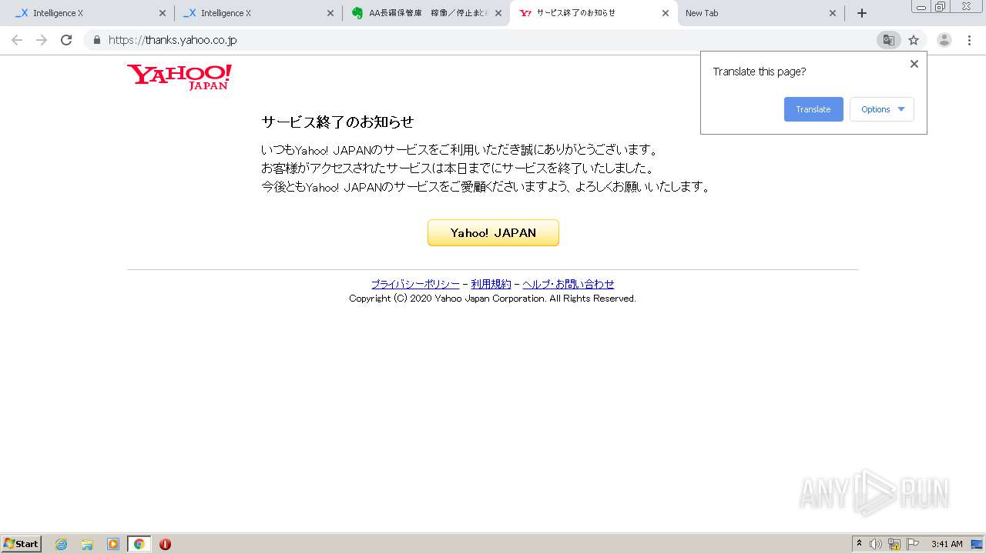Click the red Opera taskbar icon
Screen dimensions: 986x554
165,544
